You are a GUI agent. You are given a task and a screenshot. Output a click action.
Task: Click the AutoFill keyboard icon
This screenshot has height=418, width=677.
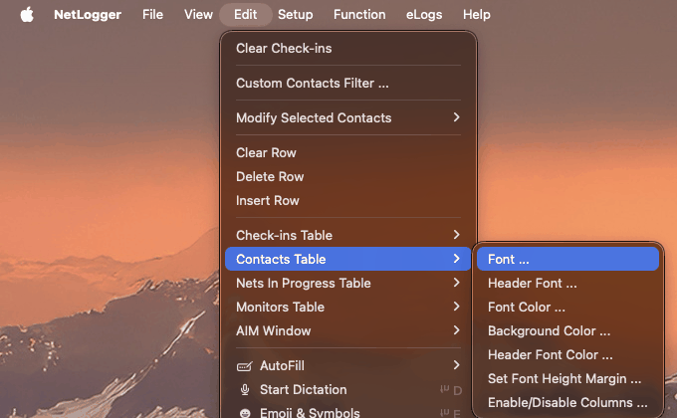point(245,366)
